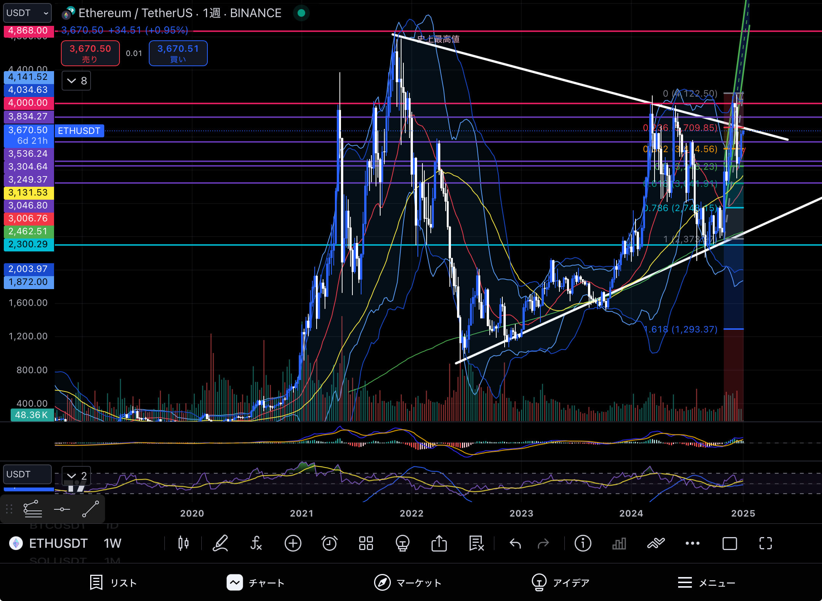The image size is (822, 601).
Task: Tap the 1,872.00 light blue price label
Action: tap(29, 282)
